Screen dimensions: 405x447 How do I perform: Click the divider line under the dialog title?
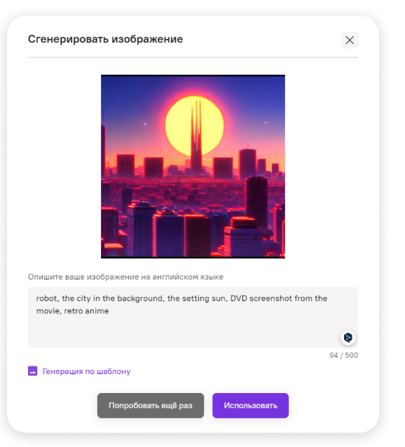click(193, 57)
